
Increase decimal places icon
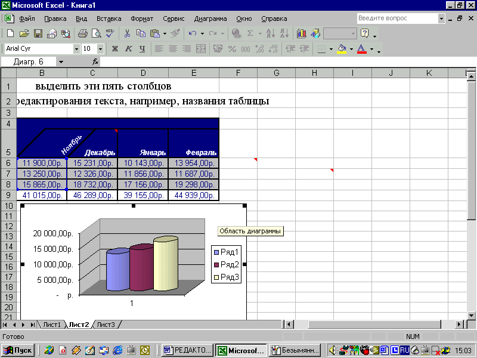pyautogui.click(x=259, y=49)
